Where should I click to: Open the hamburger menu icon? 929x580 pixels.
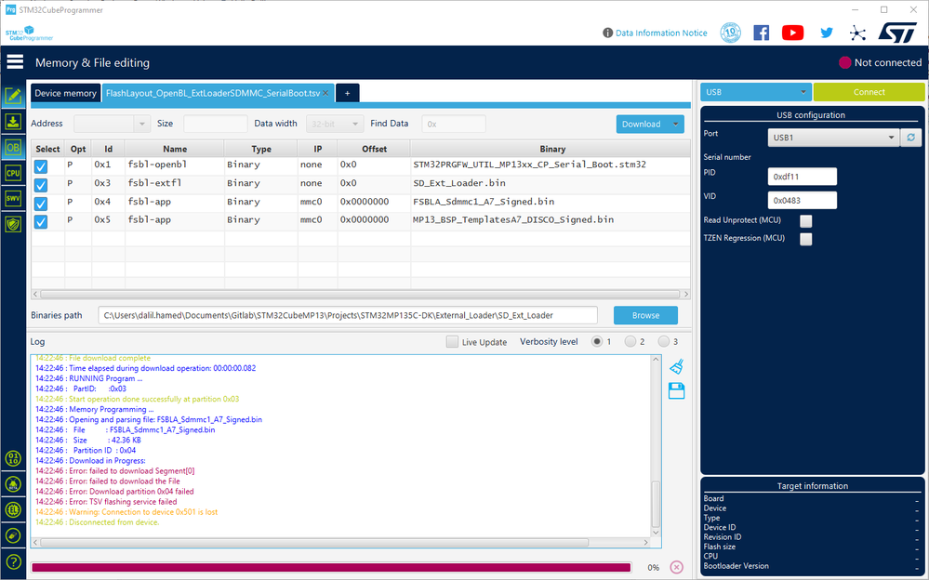[x=15, y=62]
